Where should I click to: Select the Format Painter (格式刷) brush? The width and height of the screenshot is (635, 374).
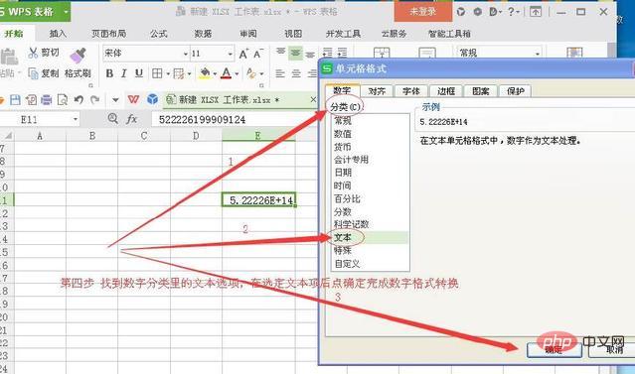point(78,56)
